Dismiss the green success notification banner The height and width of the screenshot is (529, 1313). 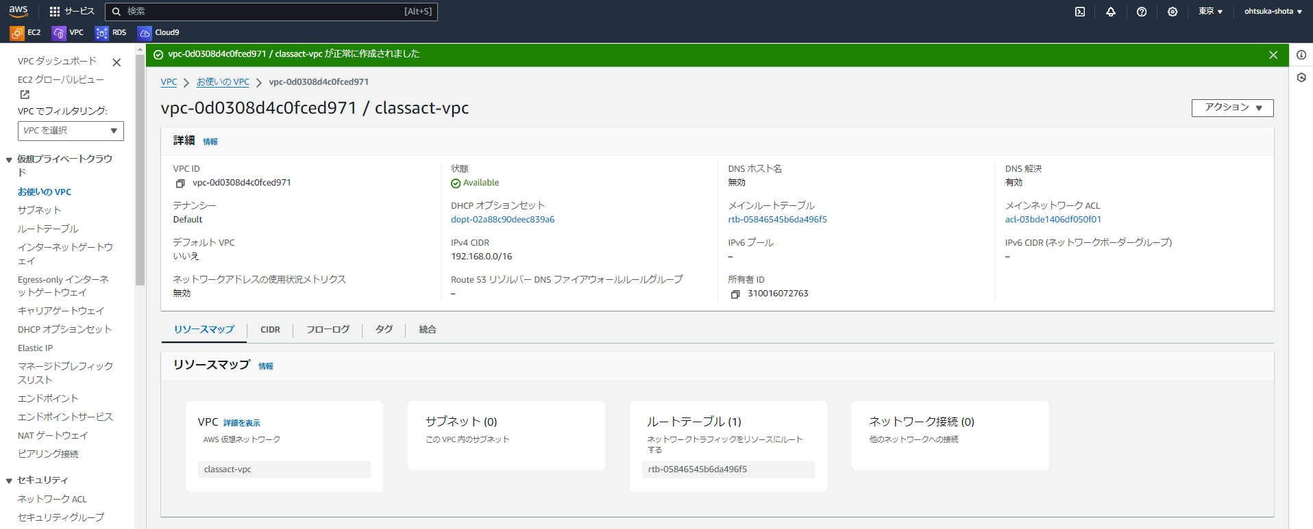click(1273, 55)
